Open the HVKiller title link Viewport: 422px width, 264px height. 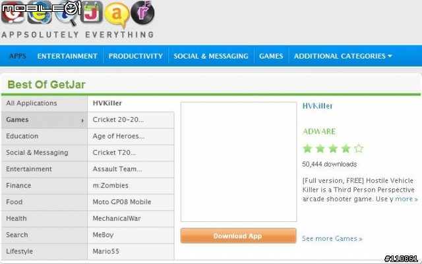318,105
